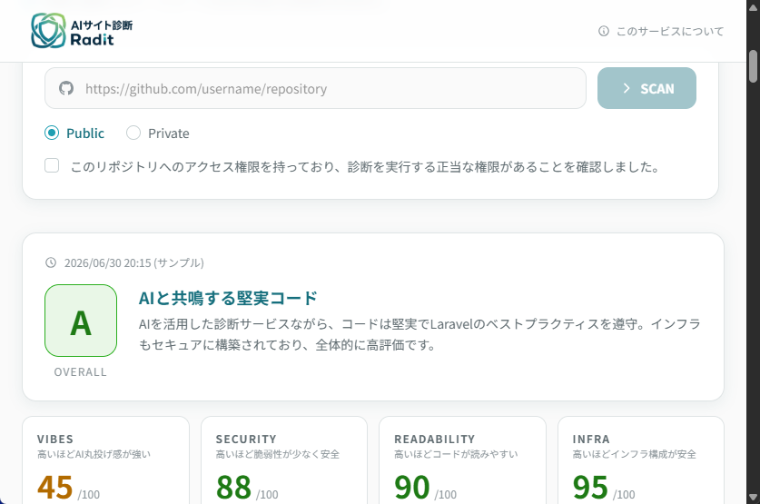Click the Radit shield logo
760x504 pixels.
[x=48, y=31]
